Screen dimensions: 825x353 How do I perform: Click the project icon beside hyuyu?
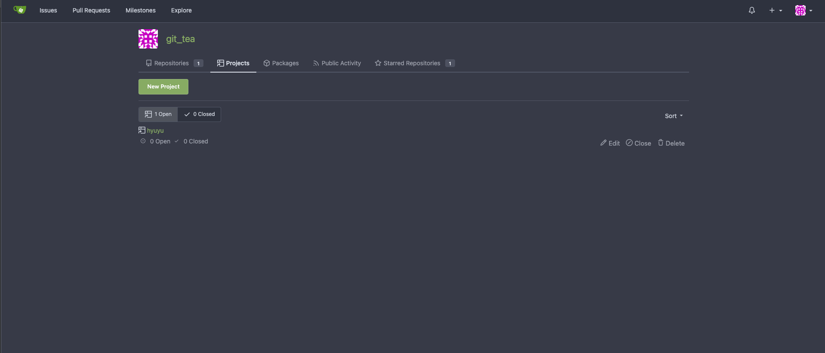pyautogui.click(x=142, y=130)
